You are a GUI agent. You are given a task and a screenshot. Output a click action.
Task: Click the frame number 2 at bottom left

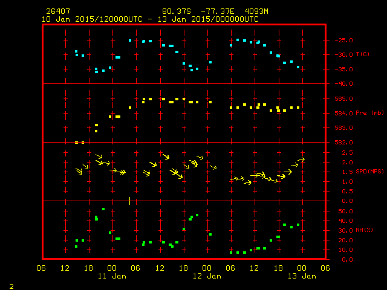[11, 285]
